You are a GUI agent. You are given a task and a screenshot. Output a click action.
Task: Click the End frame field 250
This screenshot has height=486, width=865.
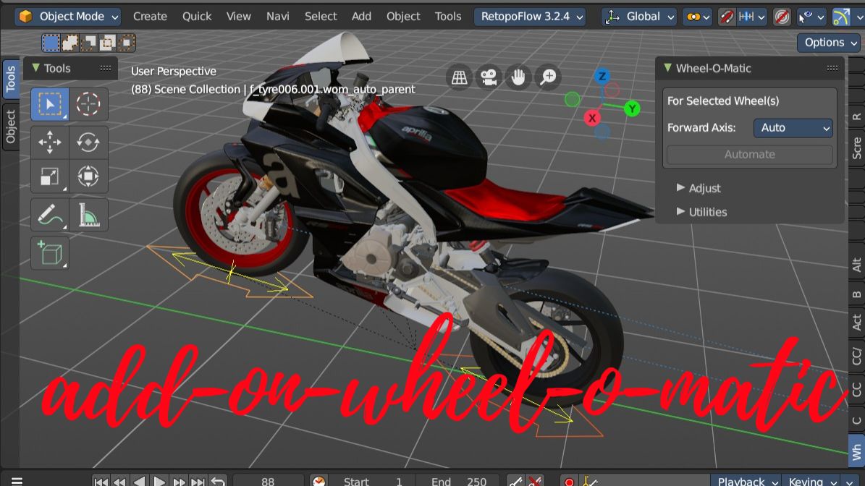(458, 482)
